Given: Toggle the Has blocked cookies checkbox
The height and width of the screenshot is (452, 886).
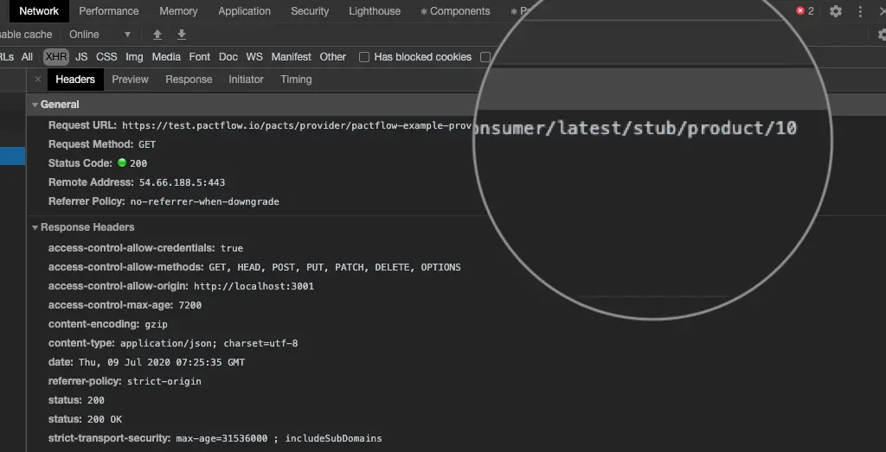Looking at the screenshot, I should click(x=364, y=57).
